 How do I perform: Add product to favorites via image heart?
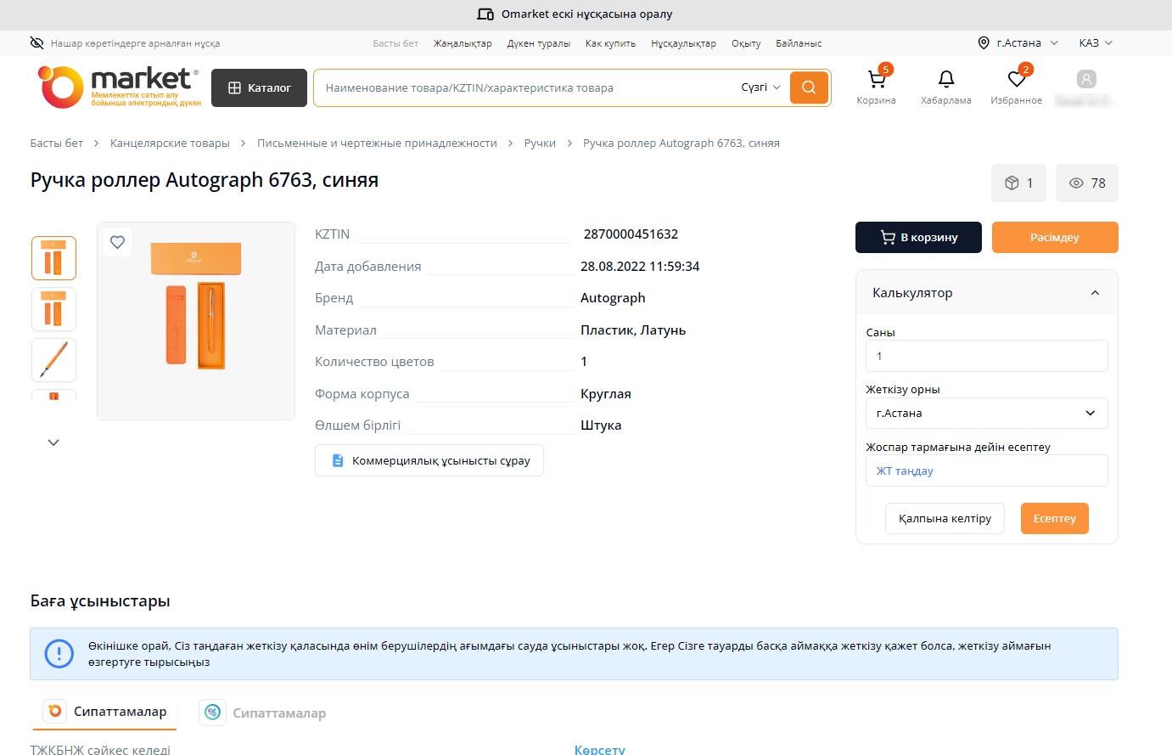tap(118, 242)
